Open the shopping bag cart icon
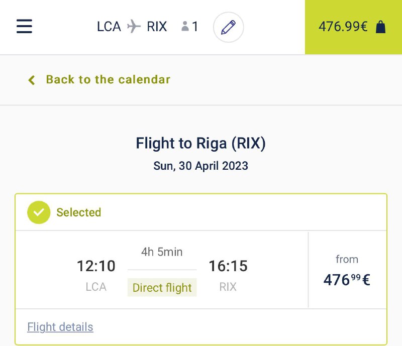 (381, 27)
